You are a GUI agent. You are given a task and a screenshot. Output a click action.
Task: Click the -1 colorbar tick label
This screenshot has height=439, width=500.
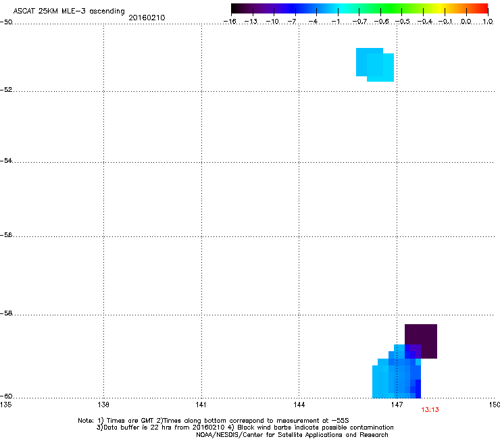(x=335, y=22)
